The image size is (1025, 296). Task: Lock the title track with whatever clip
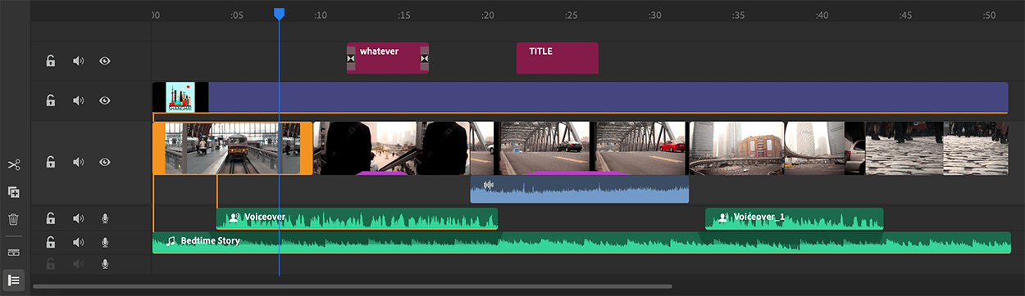click(50, 61)
